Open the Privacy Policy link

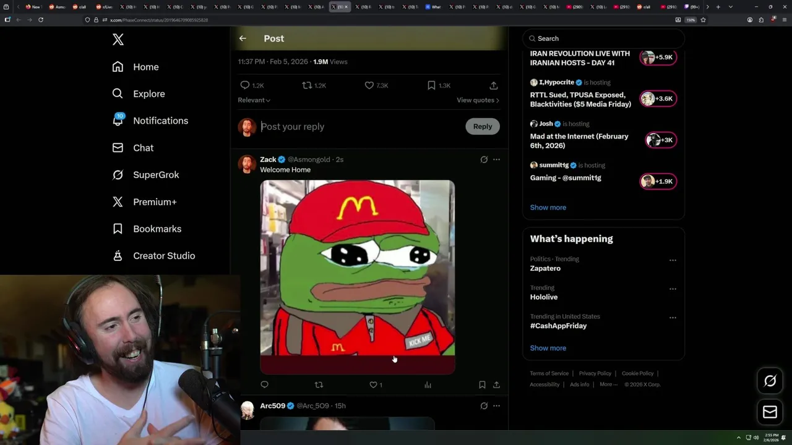coord(595,373)
